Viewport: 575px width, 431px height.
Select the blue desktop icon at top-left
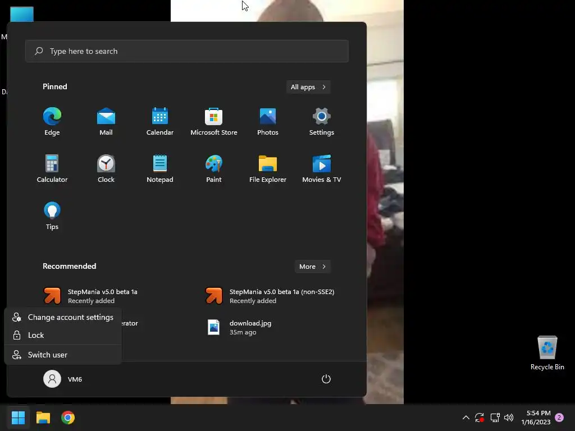[22, 14]
